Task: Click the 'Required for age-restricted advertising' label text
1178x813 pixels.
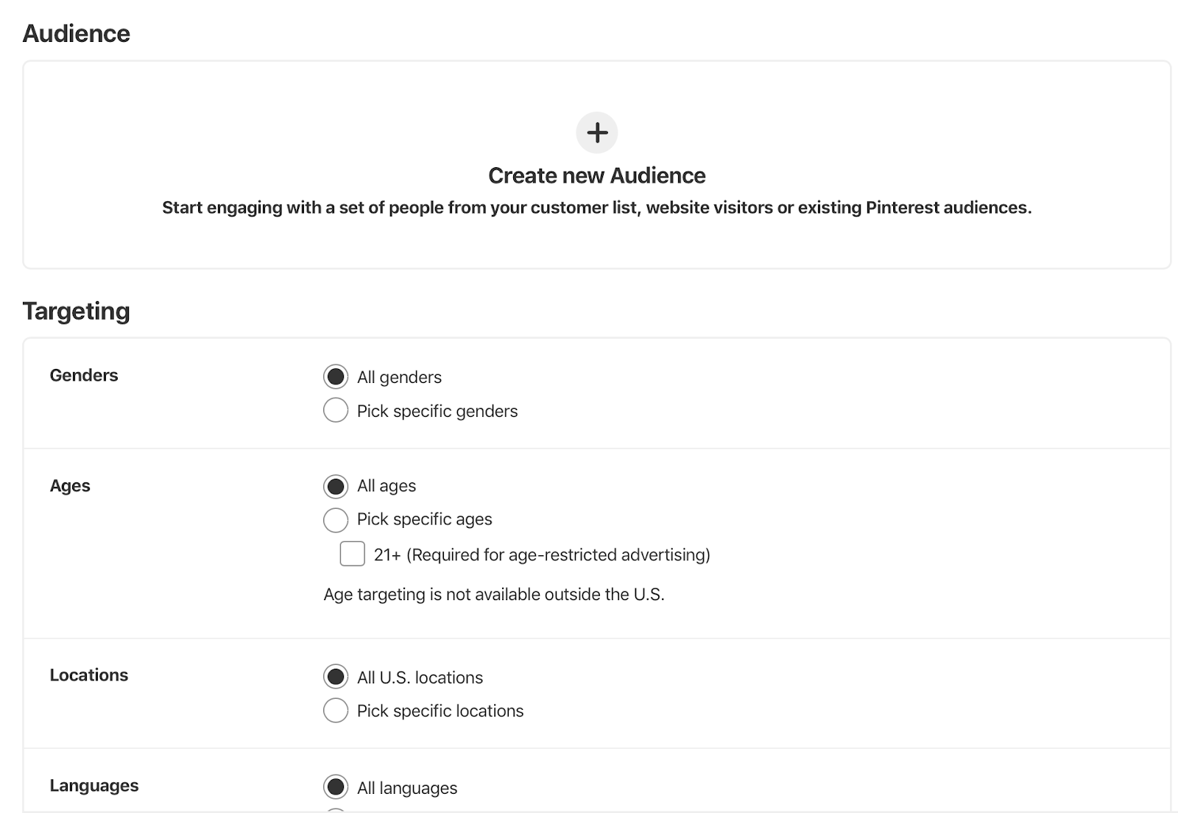Action: [558, 555]
